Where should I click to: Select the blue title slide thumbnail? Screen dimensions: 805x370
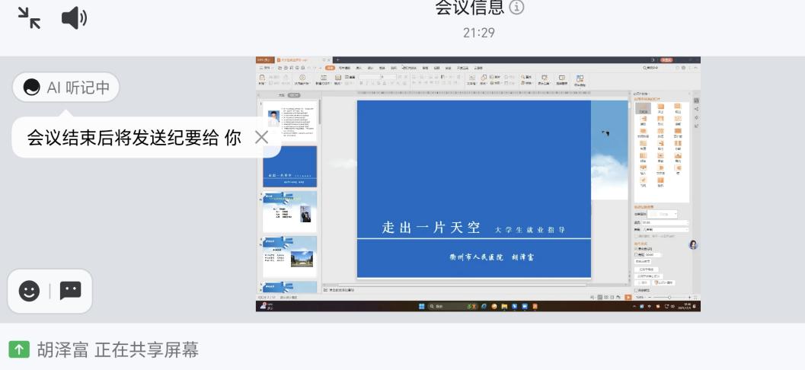(x=289, y=167)
